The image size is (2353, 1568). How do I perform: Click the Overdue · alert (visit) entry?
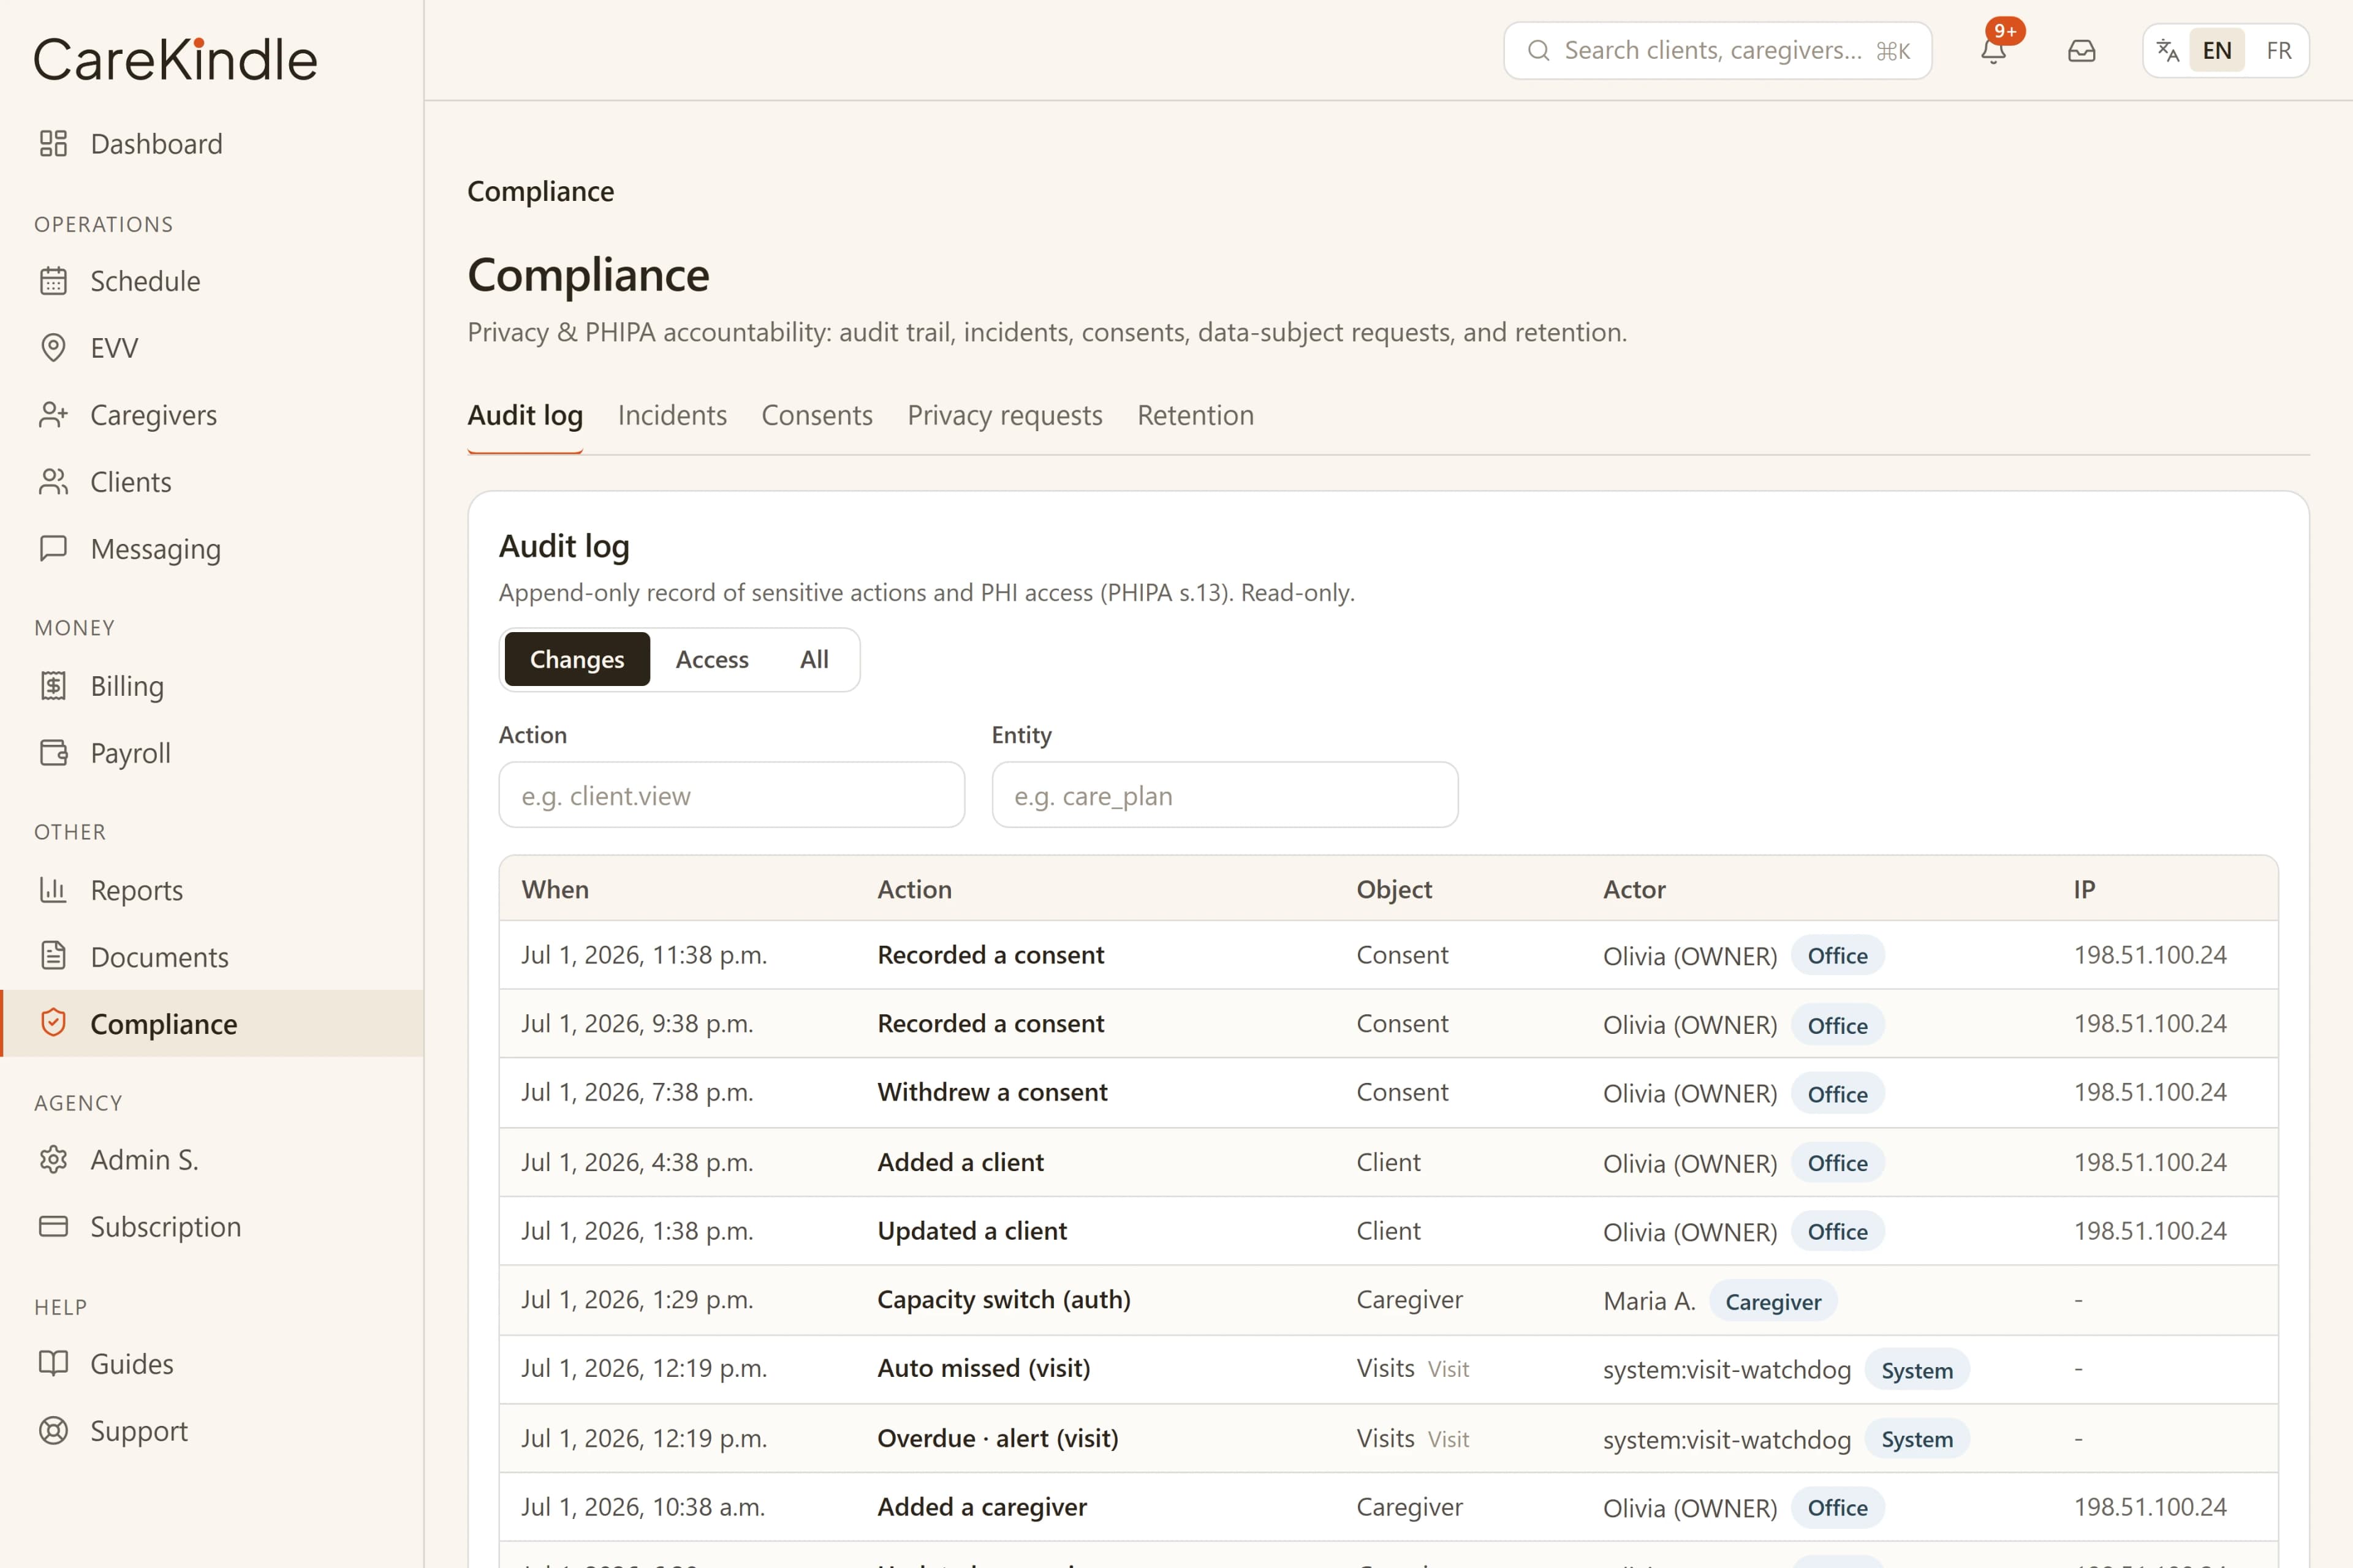998,1438
